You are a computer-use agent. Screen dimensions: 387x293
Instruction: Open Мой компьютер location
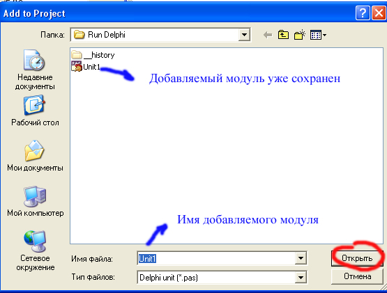point(35,201)
